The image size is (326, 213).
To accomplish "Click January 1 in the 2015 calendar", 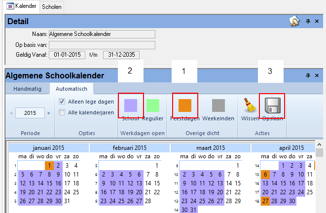I will click(x=50, y=165).
